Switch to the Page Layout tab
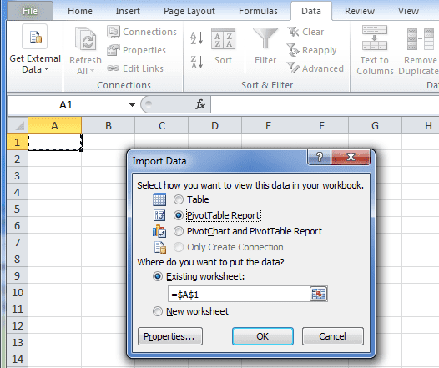439x368 pixels. [x=189, y=11]
